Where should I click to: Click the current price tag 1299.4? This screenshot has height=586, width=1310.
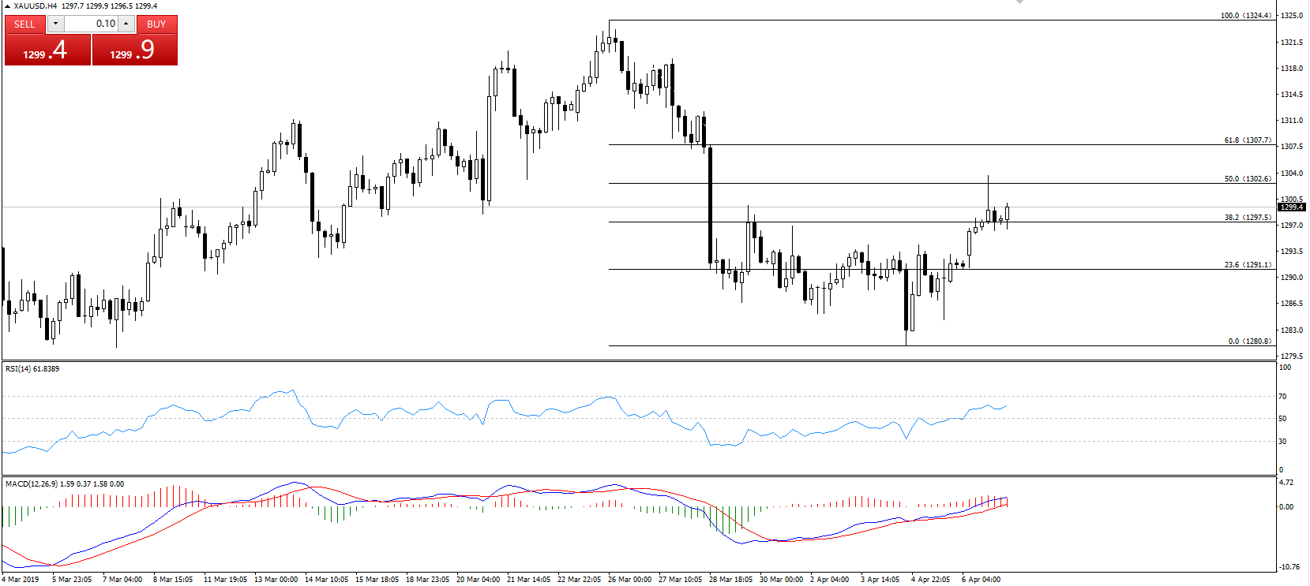(1292, 207)
